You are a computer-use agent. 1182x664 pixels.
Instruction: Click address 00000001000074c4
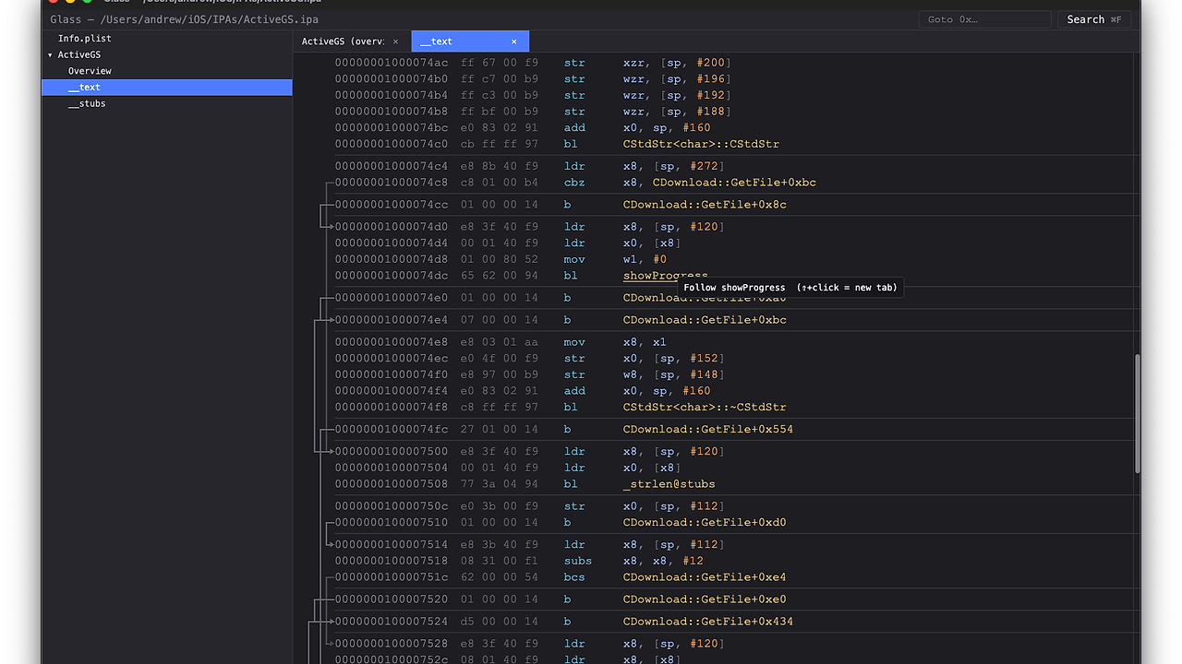(x=391, y=166)
